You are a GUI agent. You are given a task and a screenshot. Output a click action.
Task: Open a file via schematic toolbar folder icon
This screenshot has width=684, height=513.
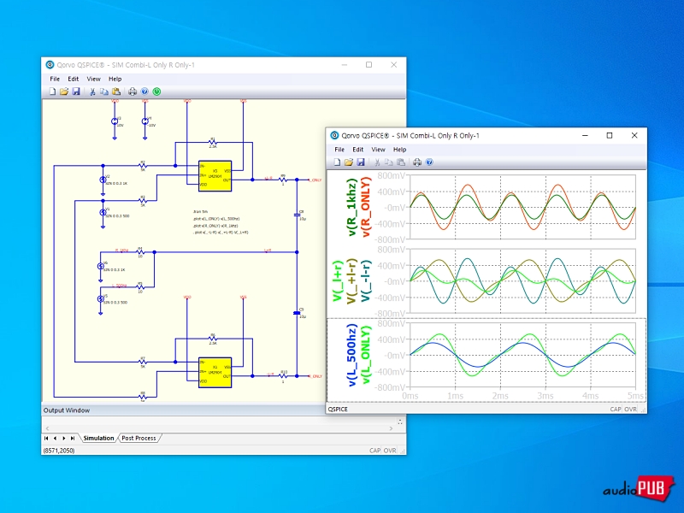point(64,91)
